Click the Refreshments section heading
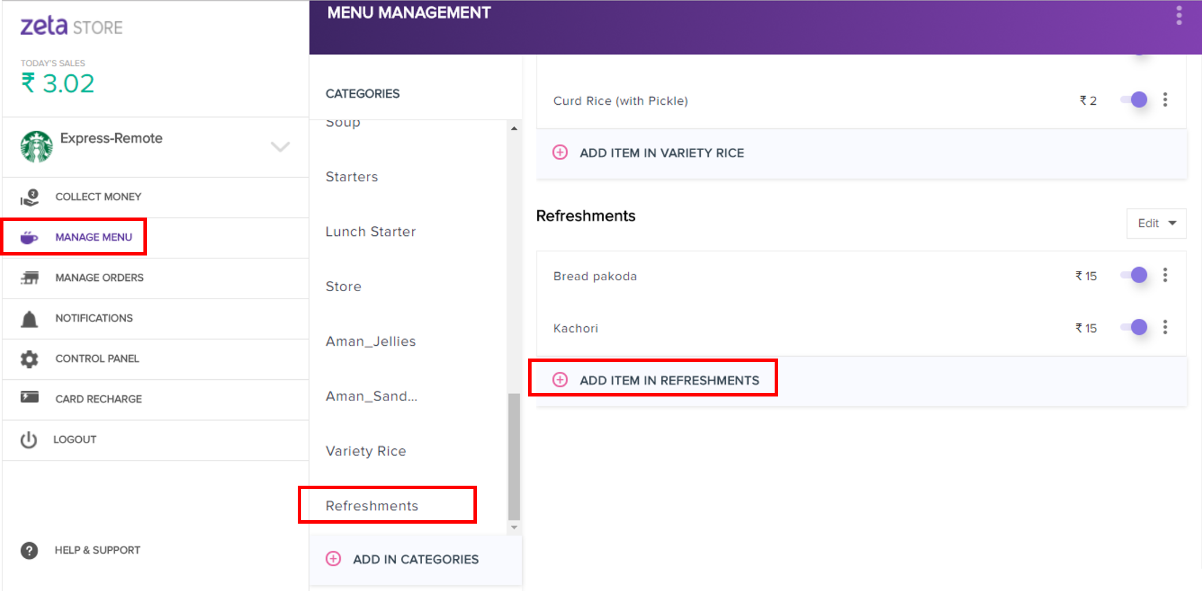 click(586, 216)
